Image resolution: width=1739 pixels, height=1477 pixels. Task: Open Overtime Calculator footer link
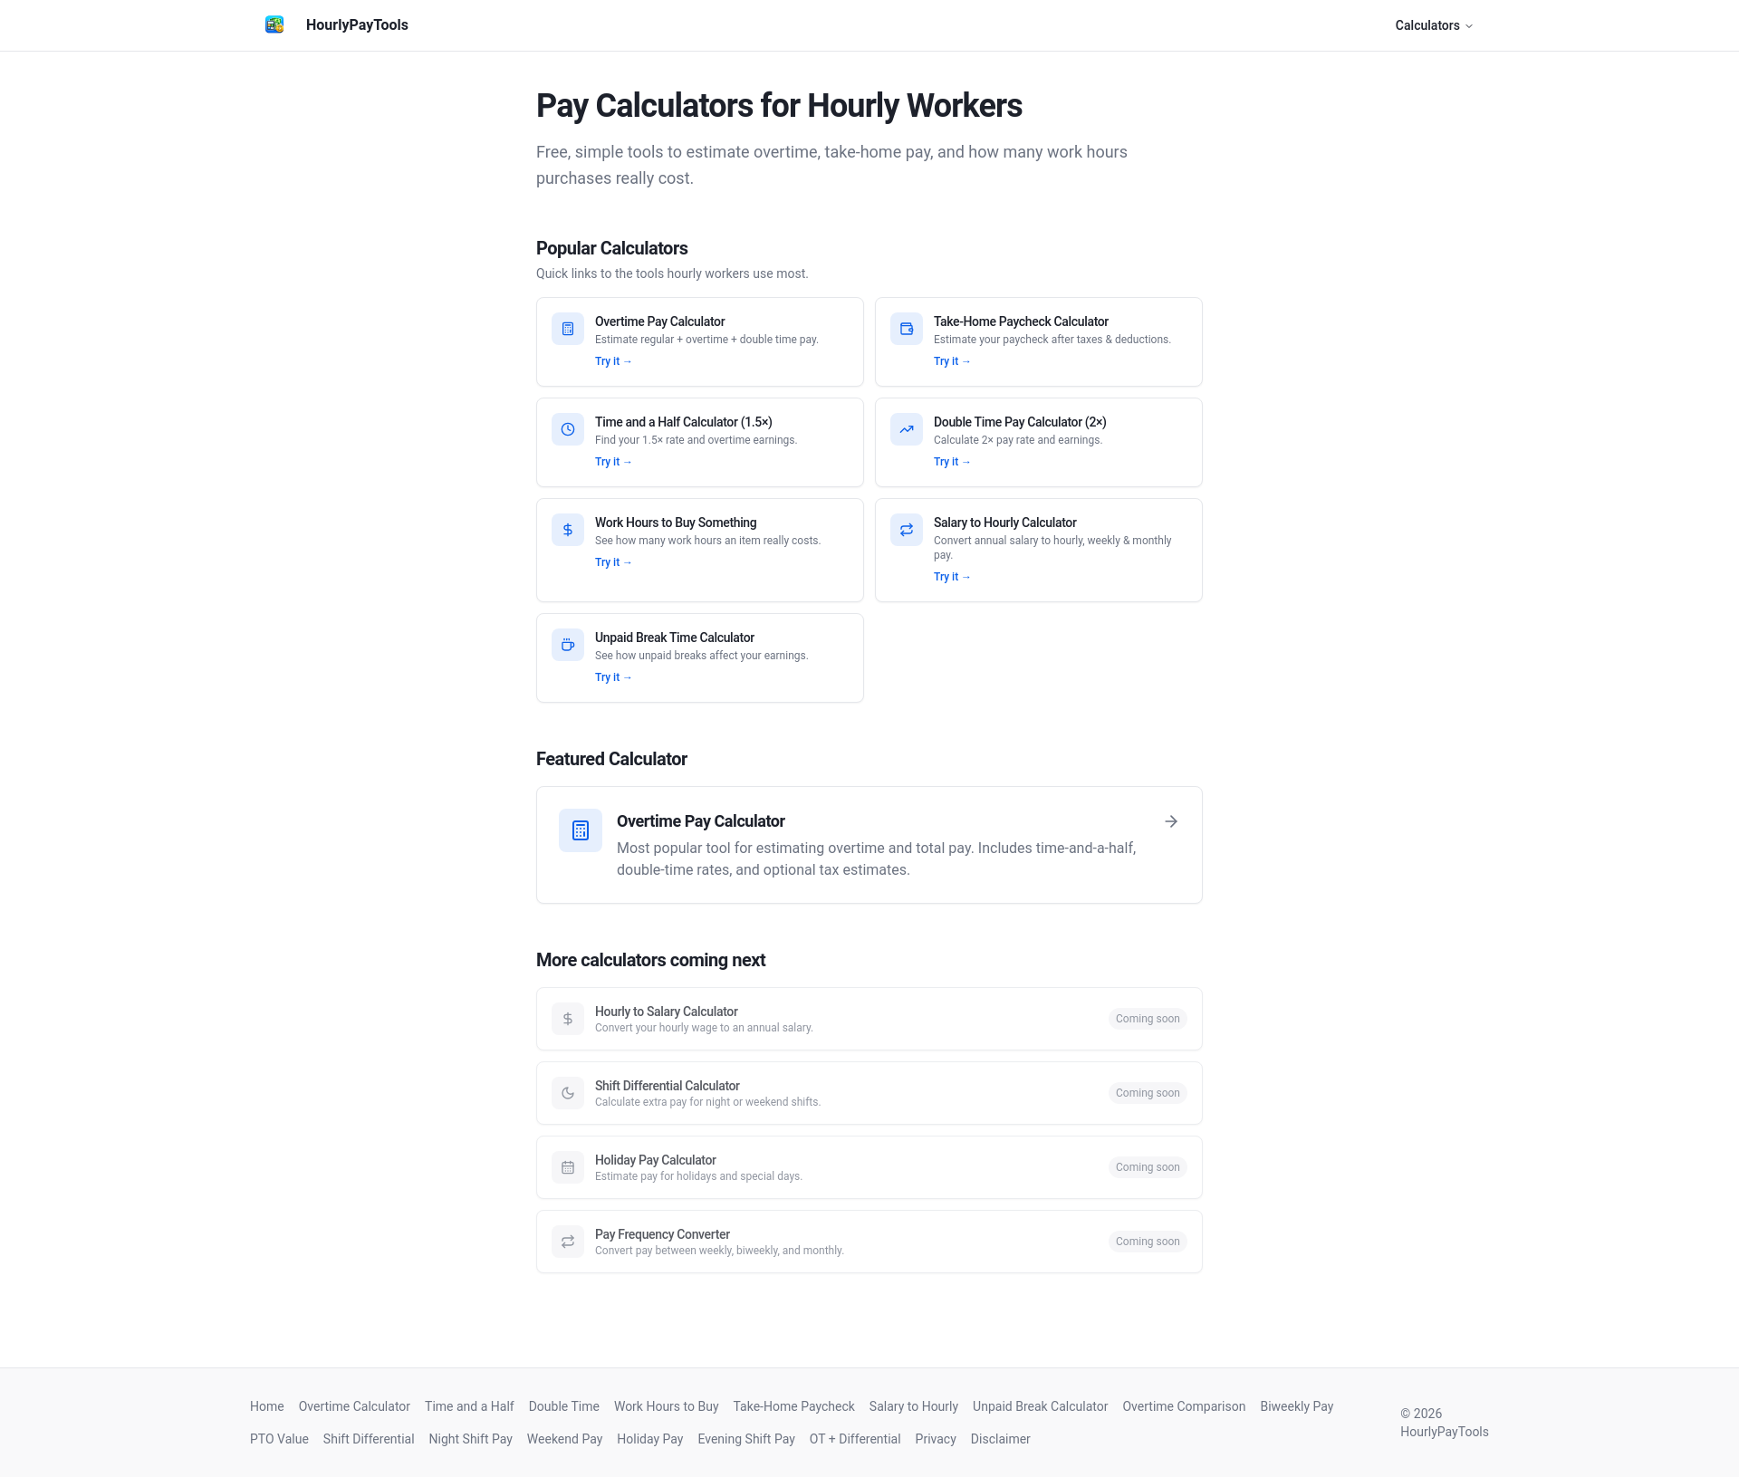click(354, 1406)
